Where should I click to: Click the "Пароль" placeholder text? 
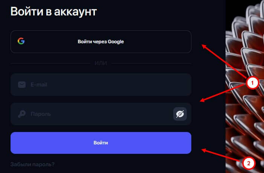click(40, 114)
